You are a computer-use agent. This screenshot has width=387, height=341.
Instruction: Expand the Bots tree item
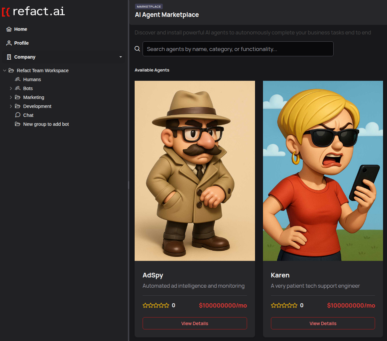11,88
